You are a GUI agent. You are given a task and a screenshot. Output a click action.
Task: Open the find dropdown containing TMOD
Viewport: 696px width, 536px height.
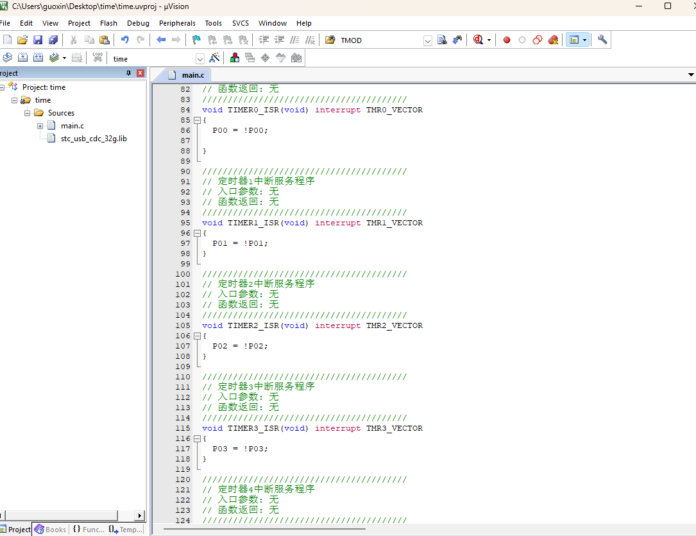click(x=428, y=40)
